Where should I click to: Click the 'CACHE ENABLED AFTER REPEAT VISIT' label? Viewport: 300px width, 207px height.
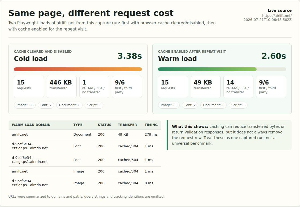click(x=192, y=52)
